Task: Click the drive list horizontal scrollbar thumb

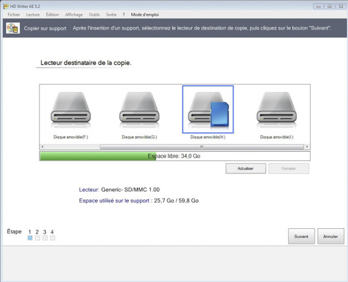Action: [x=202, y=147]
